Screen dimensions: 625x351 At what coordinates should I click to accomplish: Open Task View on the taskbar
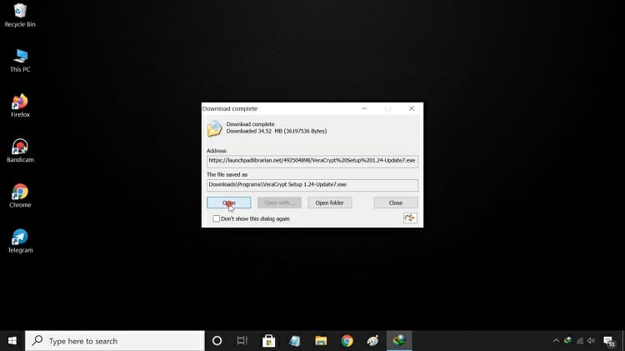[x=242, y=341]
